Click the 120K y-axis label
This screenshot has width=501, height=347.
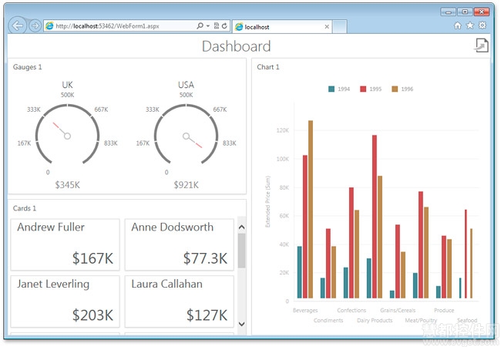coord(283,130)
